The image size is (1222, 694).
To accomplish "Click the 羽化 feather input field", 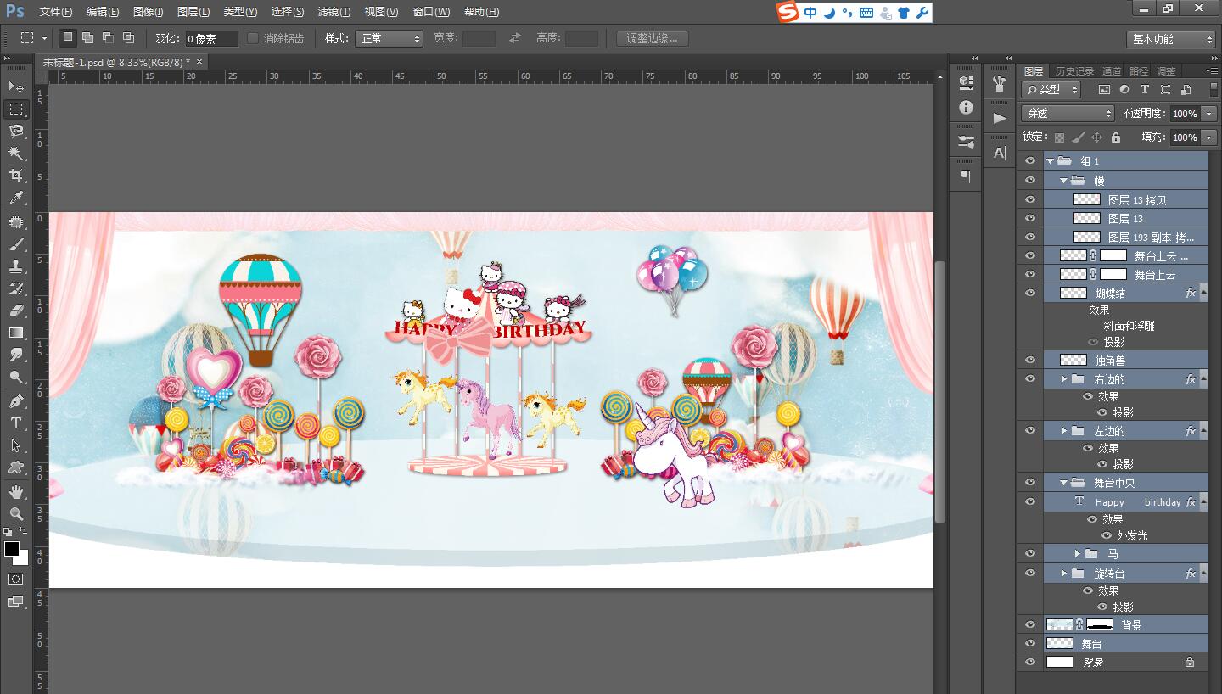I will click(x=210, y=38).
